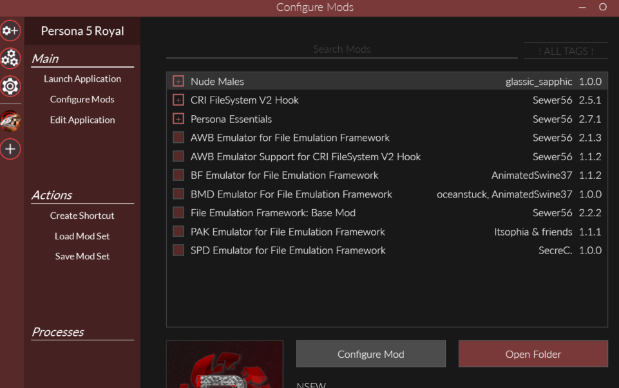
Task: Enable SPD Emulator for File Emulation Framework
Action: coord(178,250)
